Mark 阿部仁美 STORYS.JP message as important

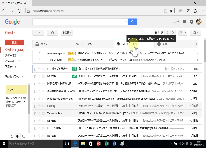(43, 84)
